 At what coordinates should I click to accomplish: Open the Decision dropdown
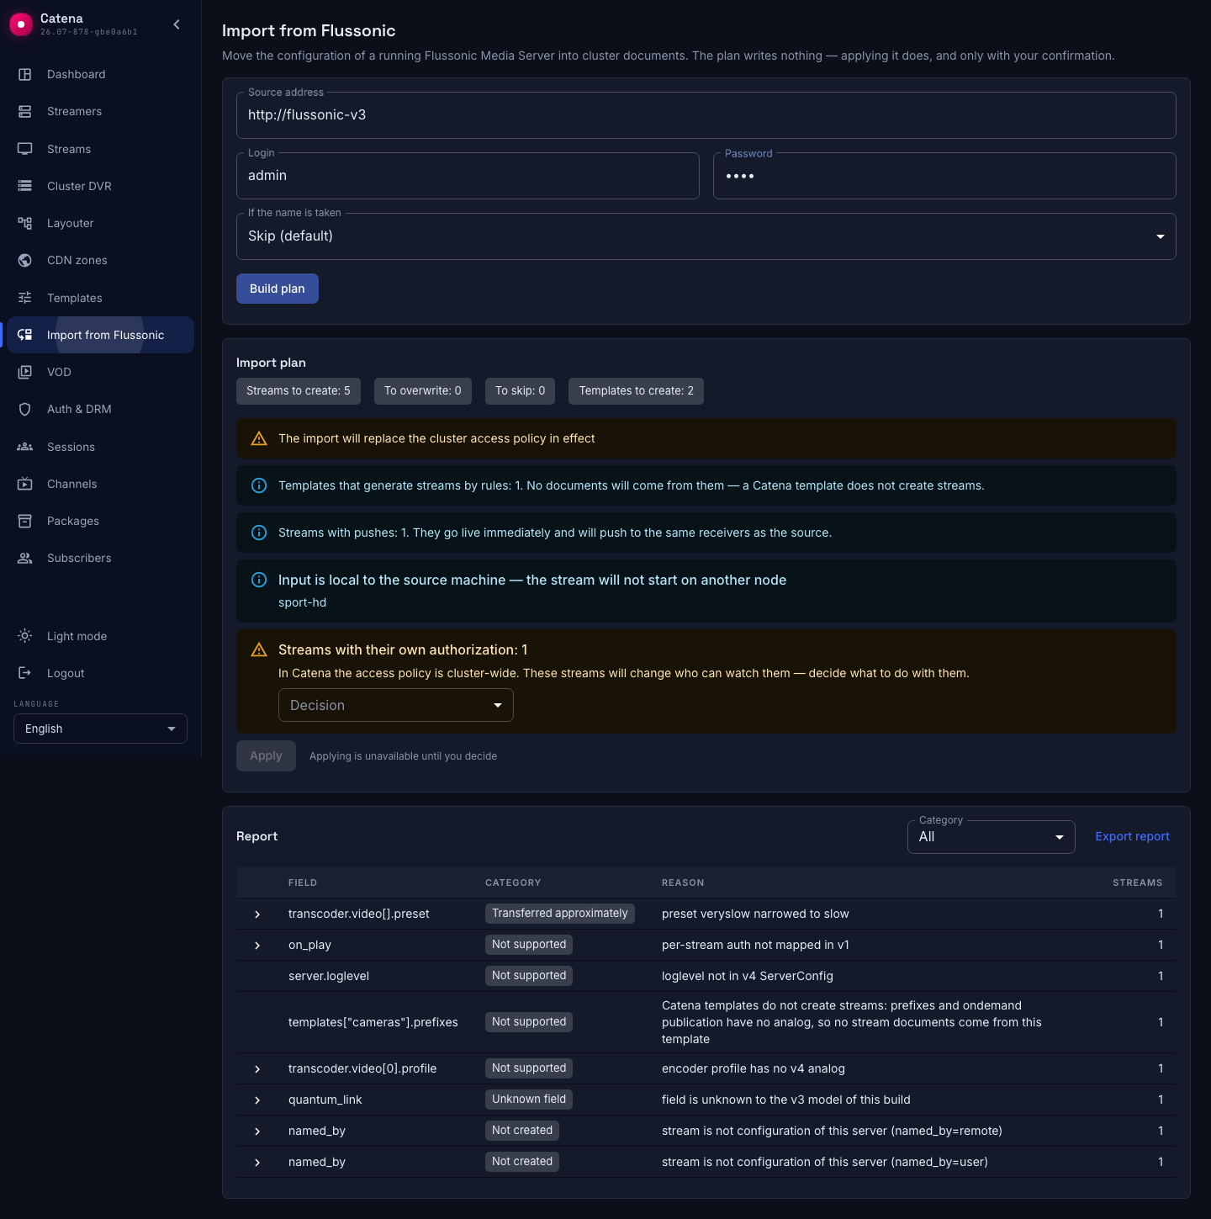396,705
